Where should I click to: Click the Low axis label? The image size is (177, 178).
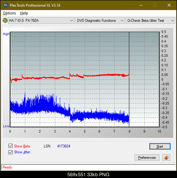(x=6, y=126)
